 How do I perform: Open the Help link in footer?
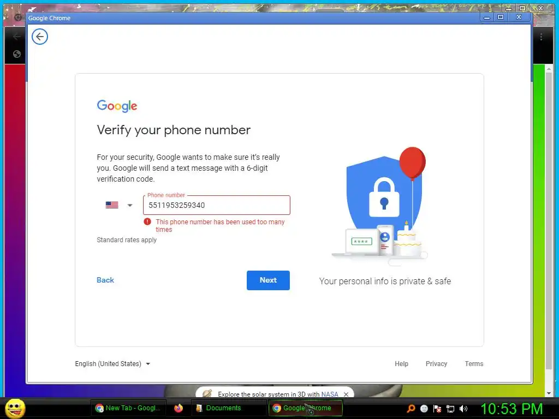(401, 364)
